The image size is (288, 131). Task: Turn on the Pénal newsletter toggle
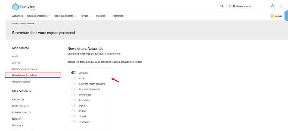click(x=74, y=106)
